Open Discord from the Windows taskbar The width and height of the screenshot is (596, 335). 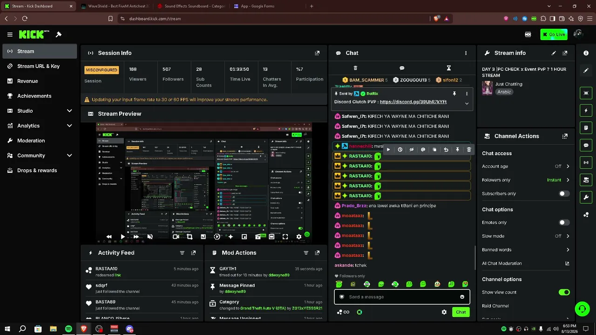(129, 329)
